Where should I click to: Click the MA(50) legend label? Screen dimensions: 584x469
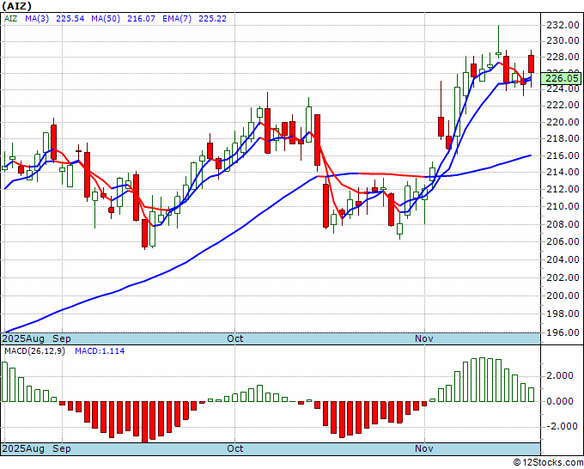pyautogui.click(x=106, y=18)
